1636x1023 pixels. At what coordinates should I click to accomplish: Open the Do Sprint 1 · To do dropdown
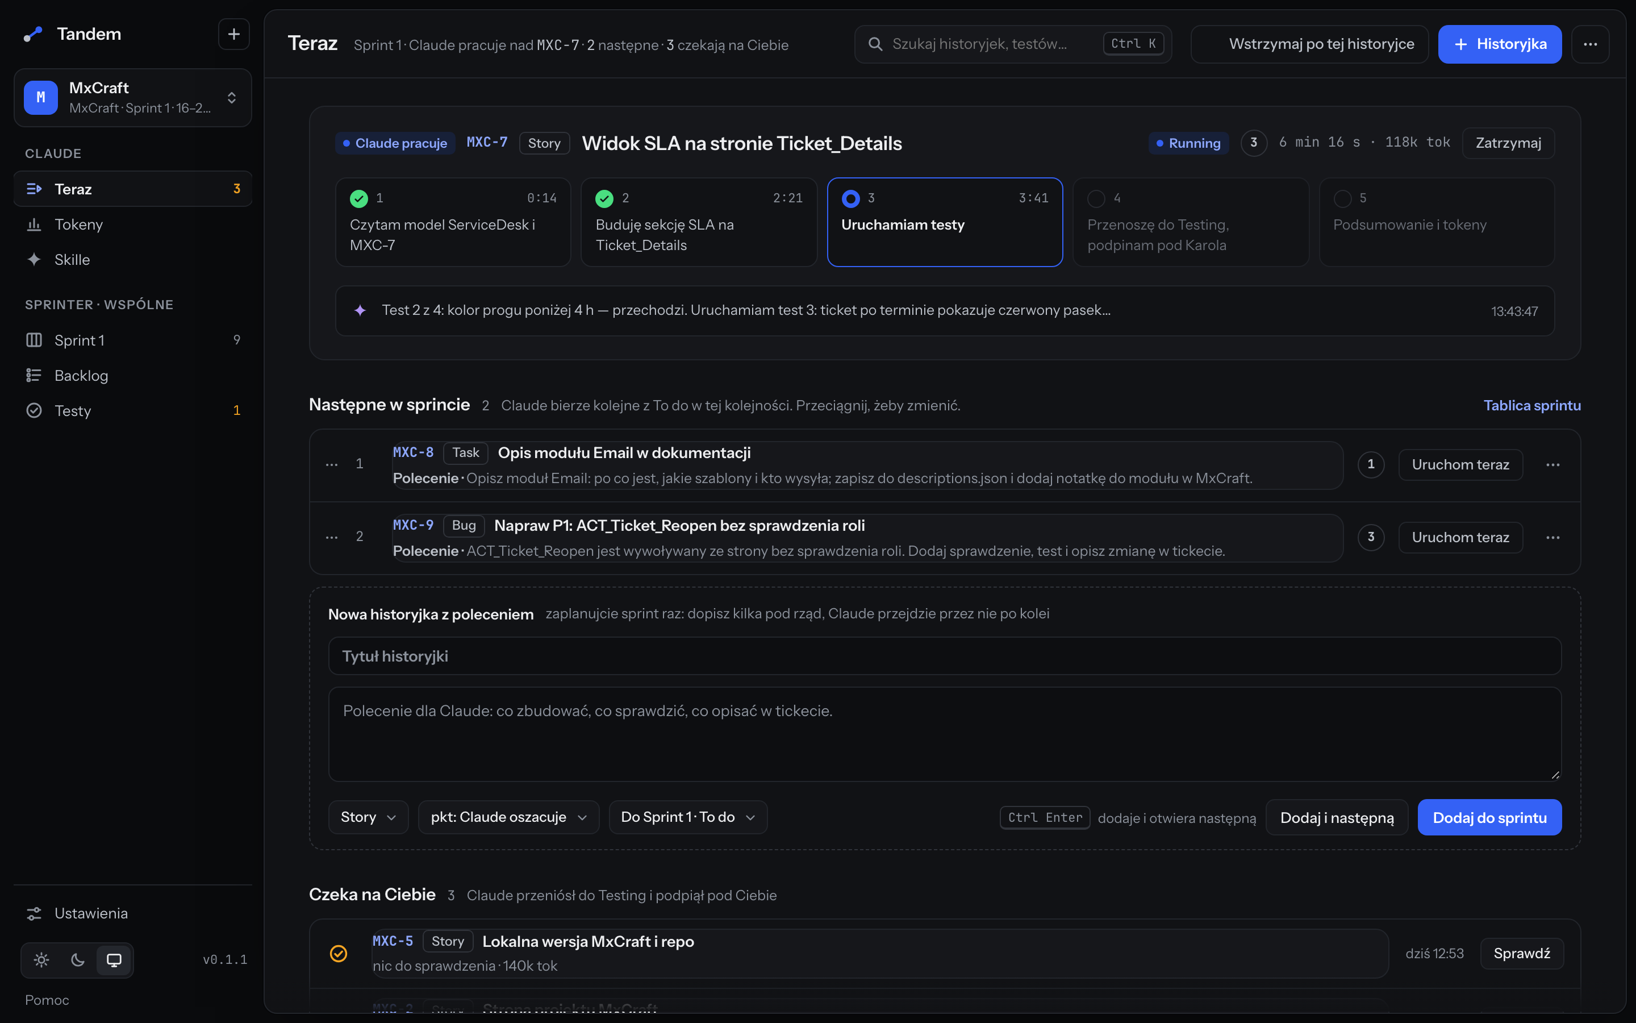(687, 817)
